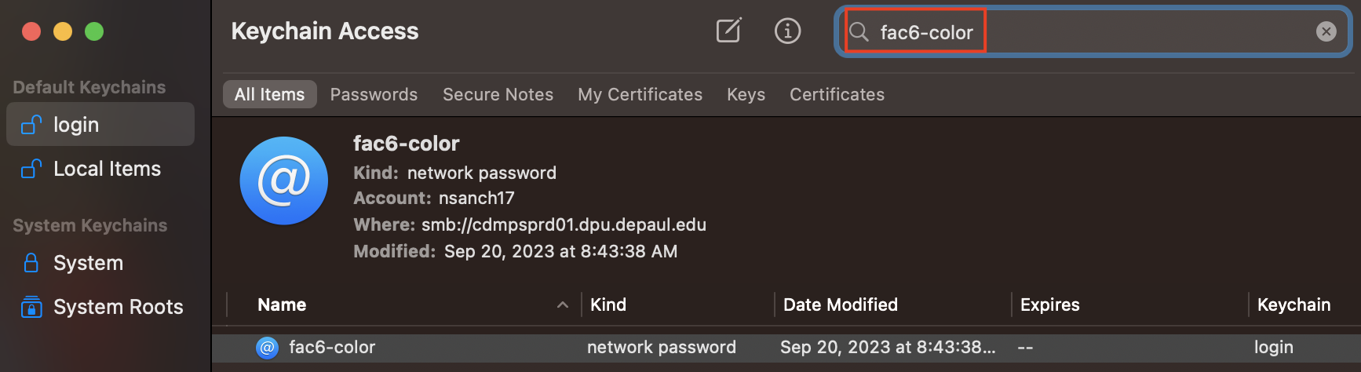1361x372 pixels.
Task: Open the Secure Notes tab
Action: click(498, 94)
